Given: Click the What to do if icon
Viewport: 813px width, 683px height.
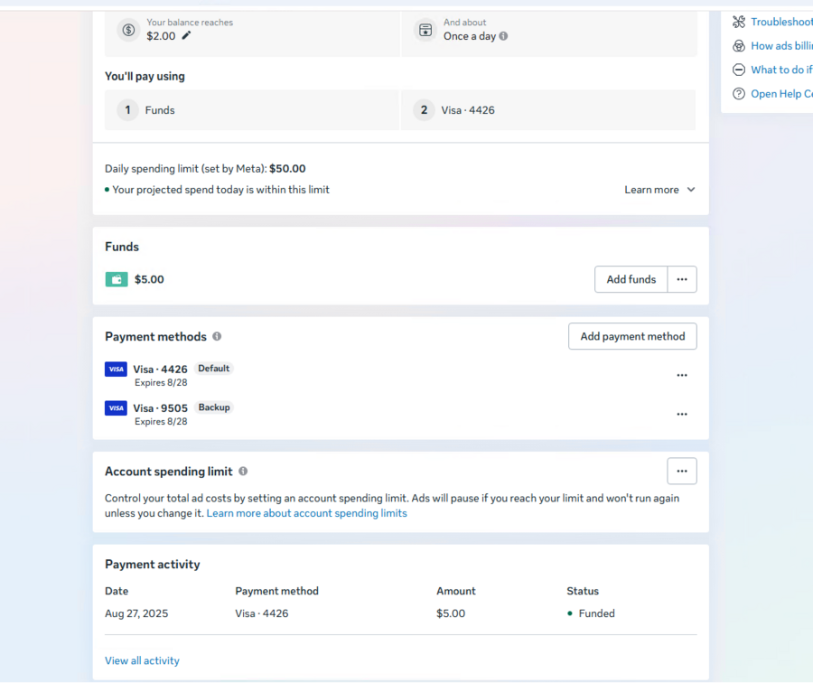Looking at the screenshot, I should point(739,70).
